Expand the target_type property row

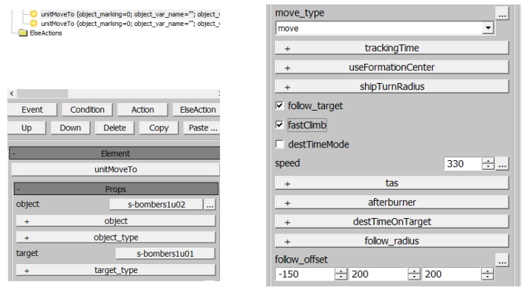116,270
